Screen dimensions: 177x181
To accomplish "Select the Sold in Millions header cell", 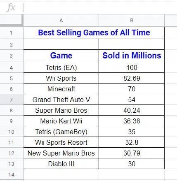I will [132, 56].
